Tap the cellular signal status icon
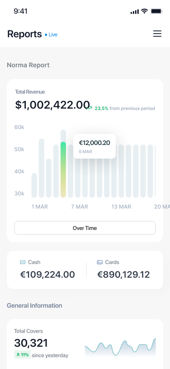This screenshot has height=369, width=170. coord(135,11)
